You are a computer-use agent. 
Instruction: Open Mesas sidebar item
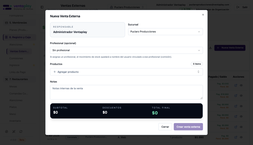13,87
